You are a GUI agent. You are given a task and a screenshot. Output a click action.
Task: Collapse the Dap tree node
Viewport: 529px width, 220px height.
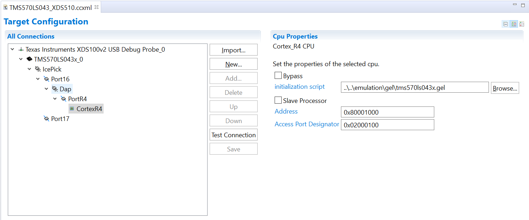click(x=46, y=89)
